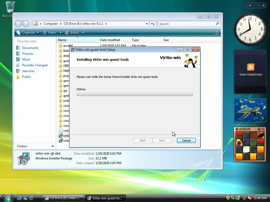Switch to CD Drive (E:) taskbar button
Viewport: 270px width, 202px height.
63,198
